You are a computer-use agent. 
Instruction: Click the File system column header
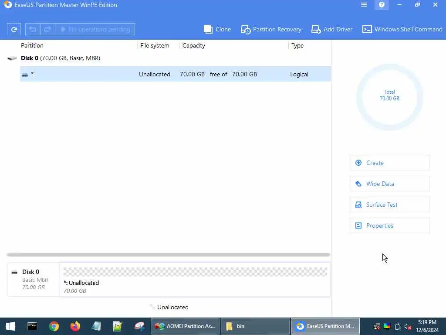(155, 45)
